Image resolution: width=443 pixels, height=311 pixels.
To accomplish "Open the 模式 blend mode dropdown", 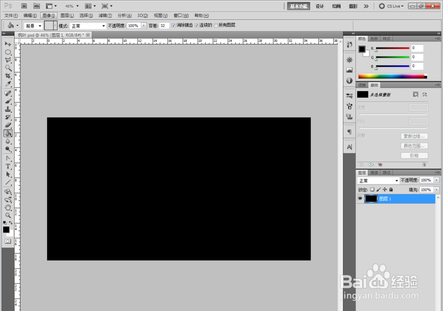I will click(x=88, y=26).
